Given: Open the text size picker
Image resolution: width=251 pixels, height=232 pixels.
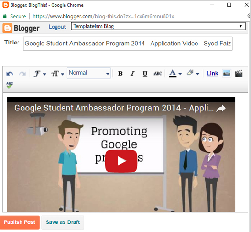Looking at the screenshot, I should [x=58, y=74].
